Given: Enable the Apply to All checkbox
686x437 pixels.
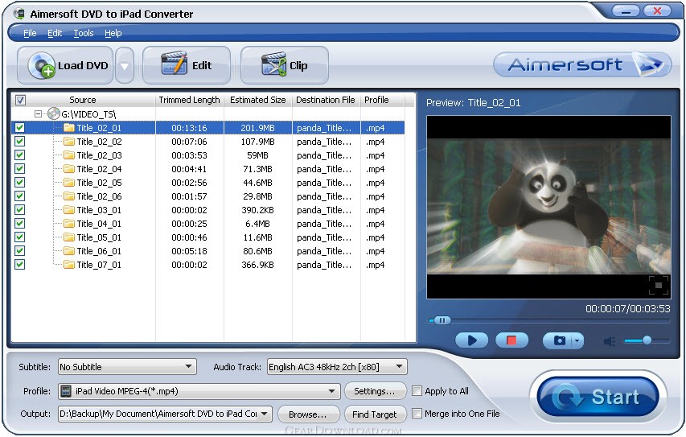Looking at the screenshot, I should click(417, 390).
